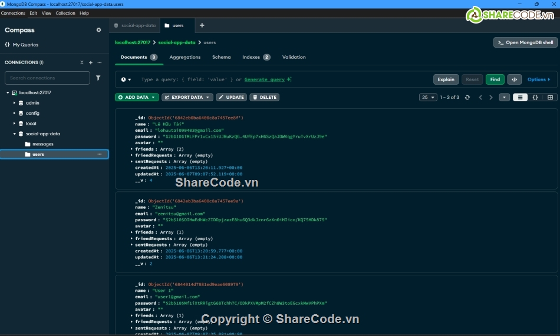This screenshot has width=560, height=336.
Task: Click the Reset button
Action: tap(472, 79)
